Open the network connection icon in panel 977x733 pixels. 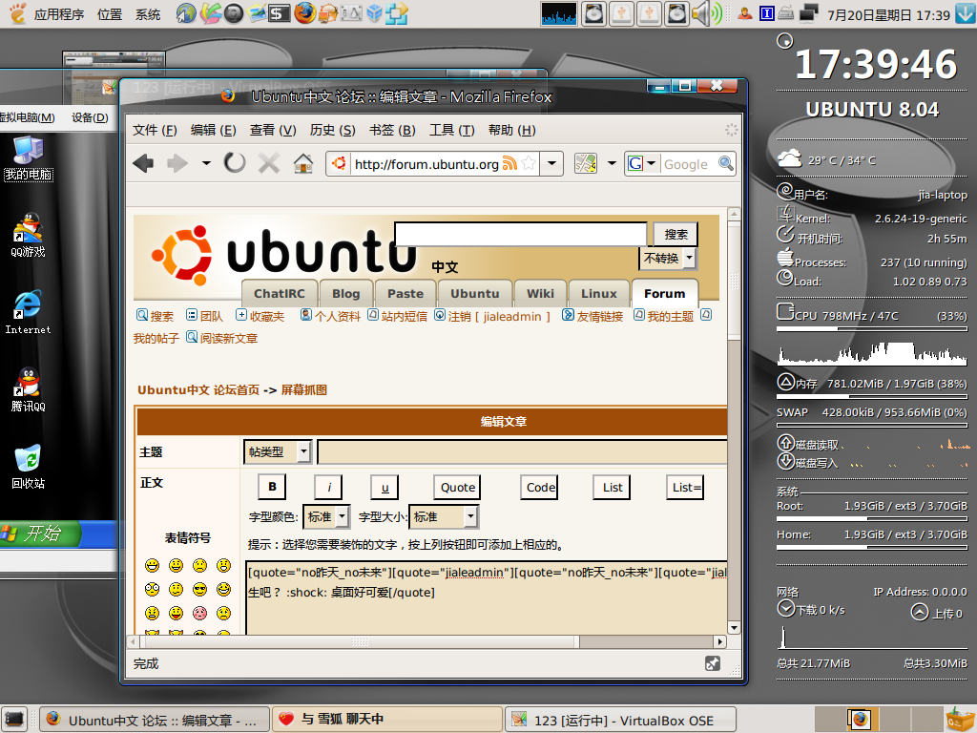pyautogui.click(x=808, y=13)
